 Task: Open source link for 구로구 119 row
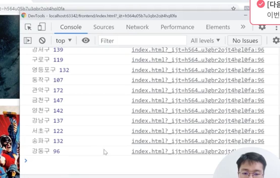pyautogui.click(x=198, y=60)
